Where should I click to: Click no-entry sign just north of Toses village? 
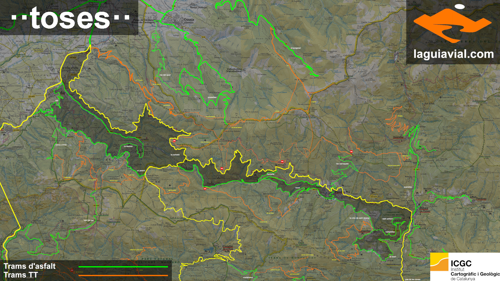coord(222,169)
